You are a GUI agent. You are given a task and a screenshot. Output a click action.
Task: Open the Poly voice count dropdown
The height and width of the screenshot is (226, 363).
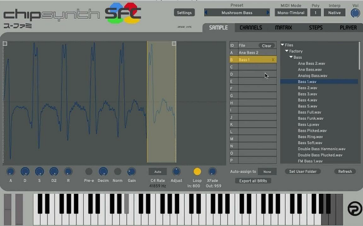tap(315, 12)
